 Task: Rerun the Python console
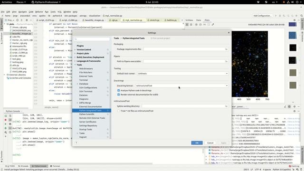6,116
